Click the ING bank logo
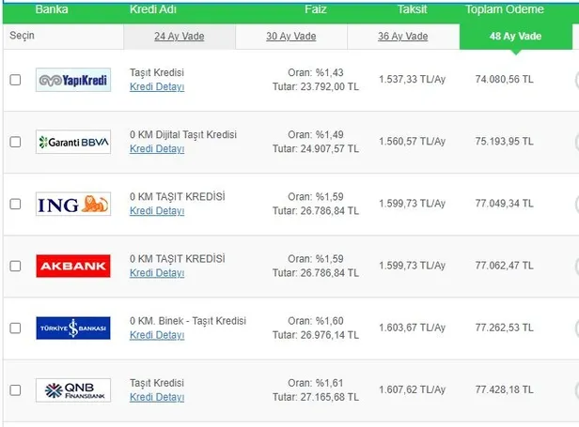This screenshot has width=579, height=427. 73,204
